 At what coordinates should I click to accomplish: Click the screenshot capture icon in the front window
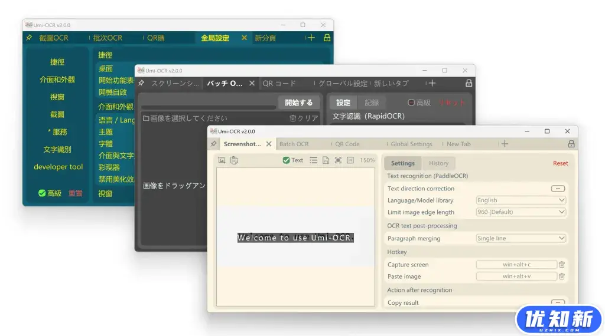(x=222, y=160)
